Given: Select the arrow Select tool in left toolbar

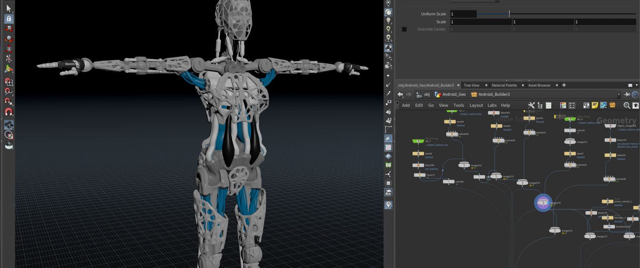Looking at the screenshot, I should (9, 8).
